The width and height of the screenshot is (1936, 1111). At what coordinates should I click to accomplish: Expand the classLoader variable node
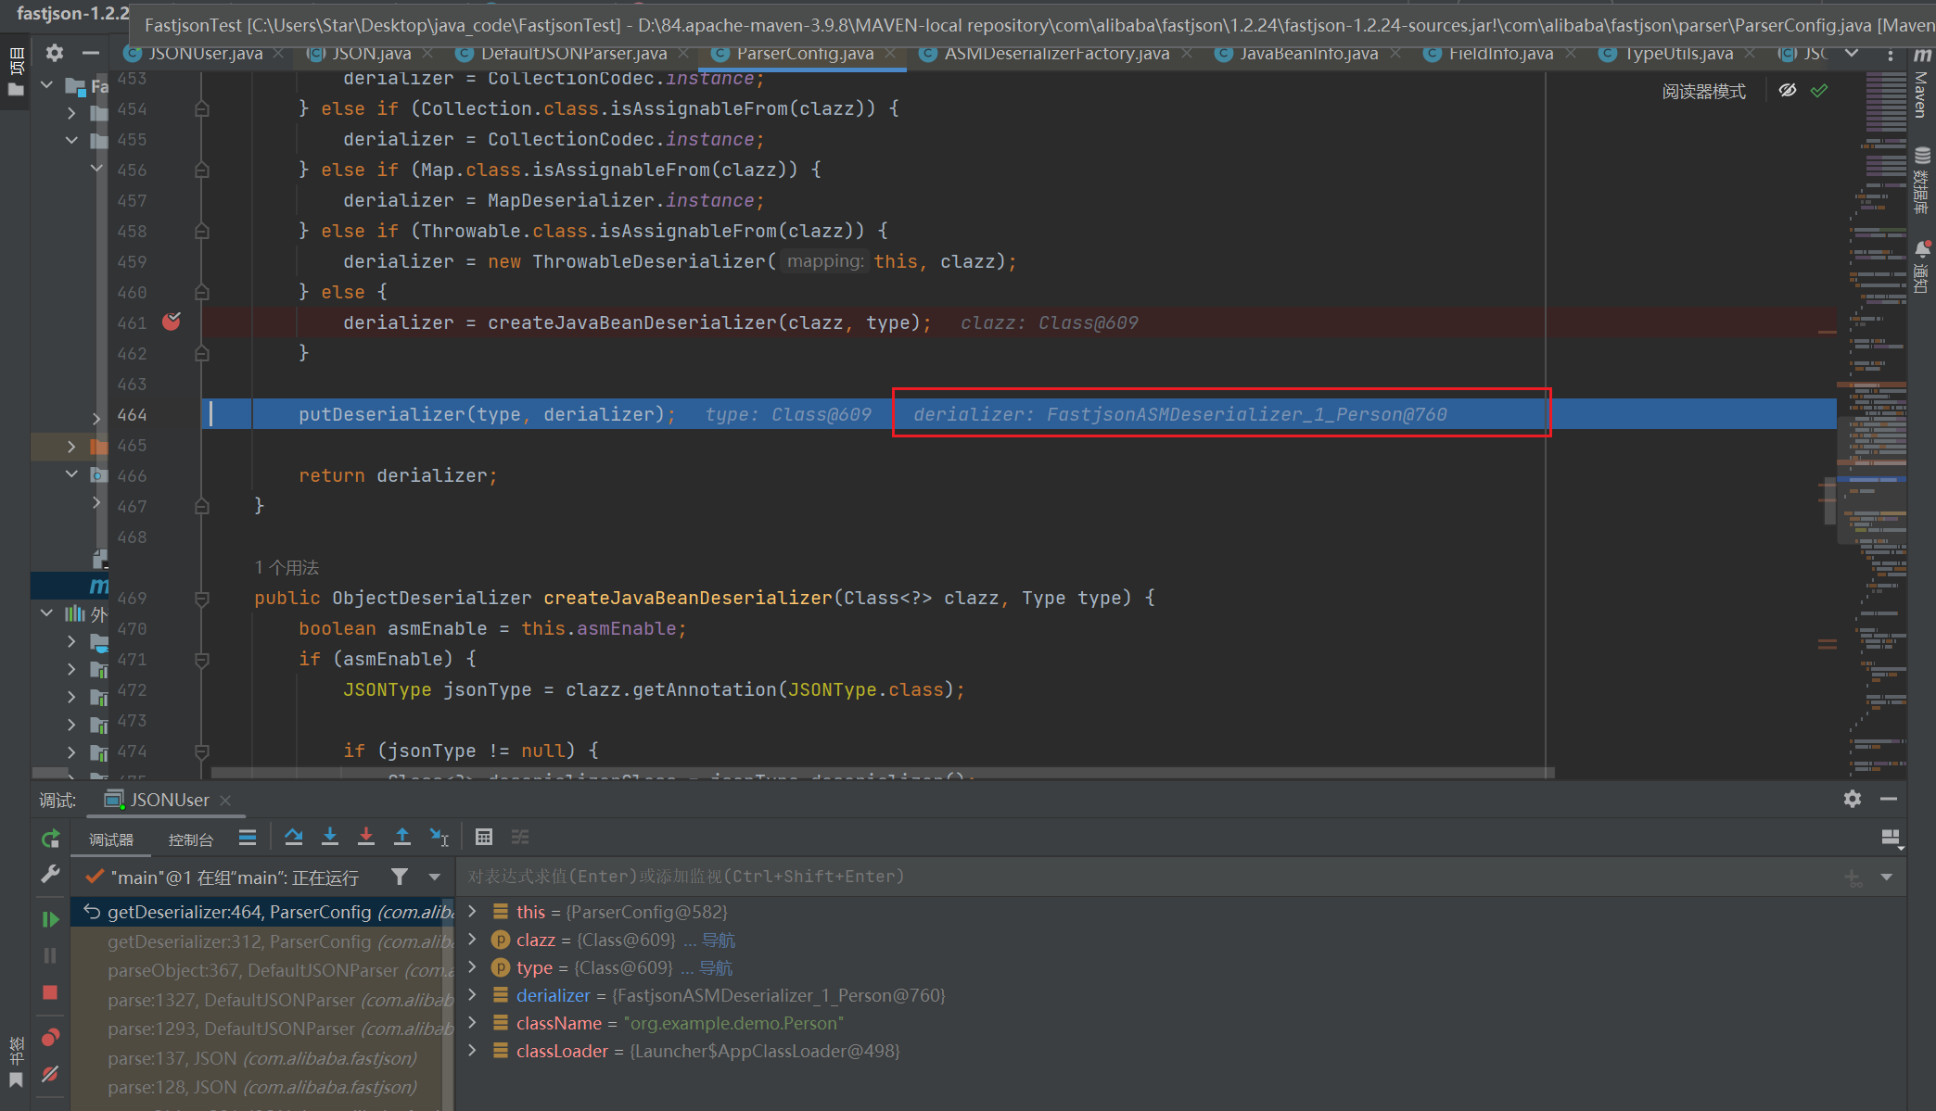(473, 1051)
